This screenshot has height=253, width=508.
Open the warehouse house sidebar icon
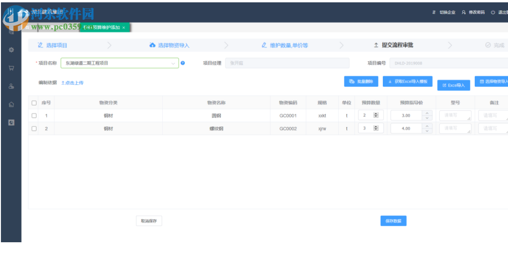(x=11, y=104)
